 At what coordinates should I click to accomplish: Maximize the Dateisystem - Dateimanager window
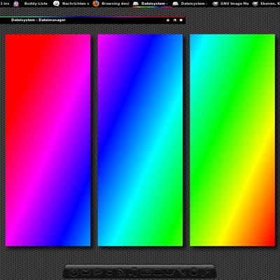pos(174,20)
